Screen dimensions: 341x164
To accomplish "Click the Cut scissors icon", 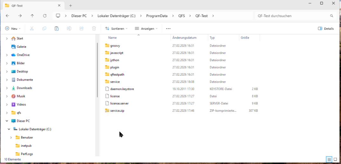I will (x=32, y=28).
